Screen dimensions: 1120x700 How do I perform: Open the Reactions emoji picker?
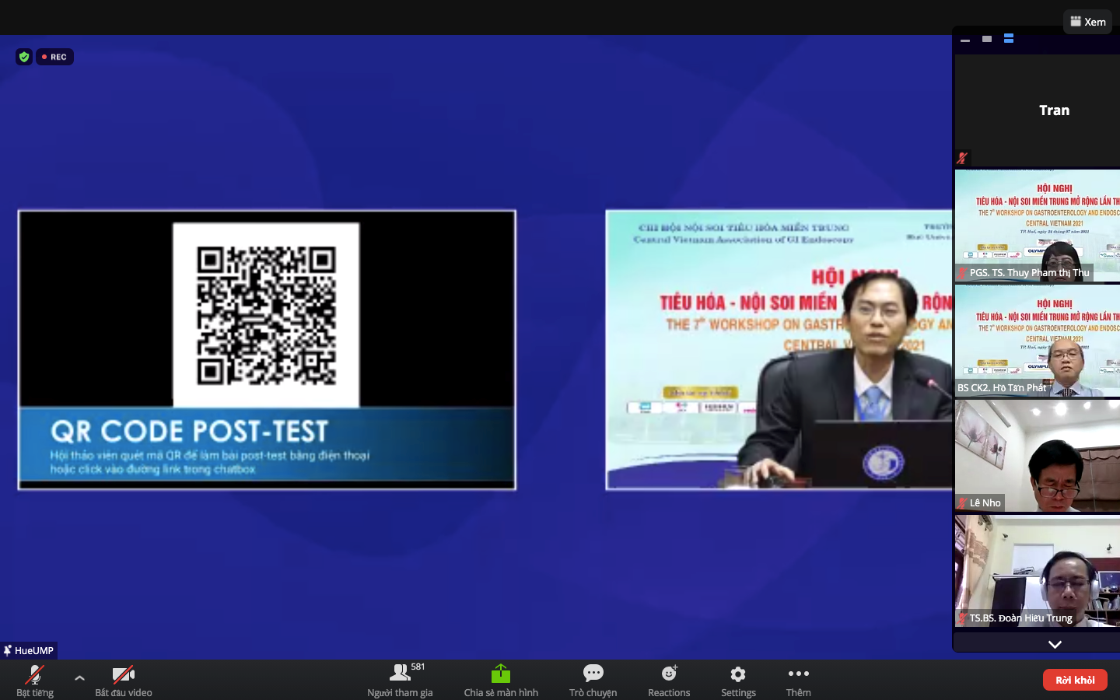tap(669, 679)
